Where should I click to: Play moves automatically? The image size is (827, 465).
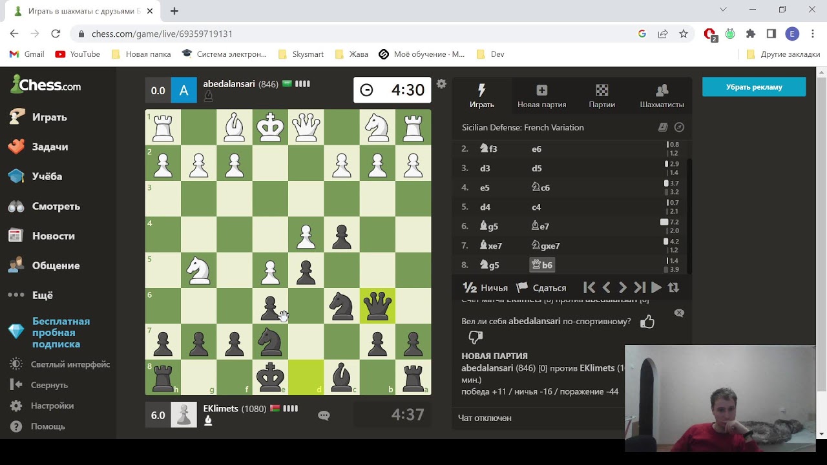656,287
